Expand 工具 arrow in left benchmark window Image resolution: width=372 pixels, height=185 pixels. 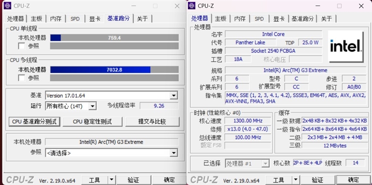point(112,180)
